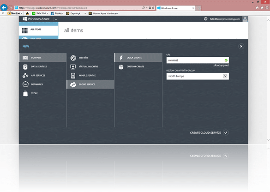Open the Paylaş share dropdown
The width and height of the screenshot is (270, 192).
coord(57,13)
